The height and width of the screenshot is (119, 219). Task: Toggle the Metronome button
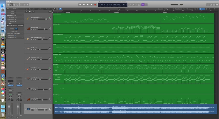[x=146, y=5]
